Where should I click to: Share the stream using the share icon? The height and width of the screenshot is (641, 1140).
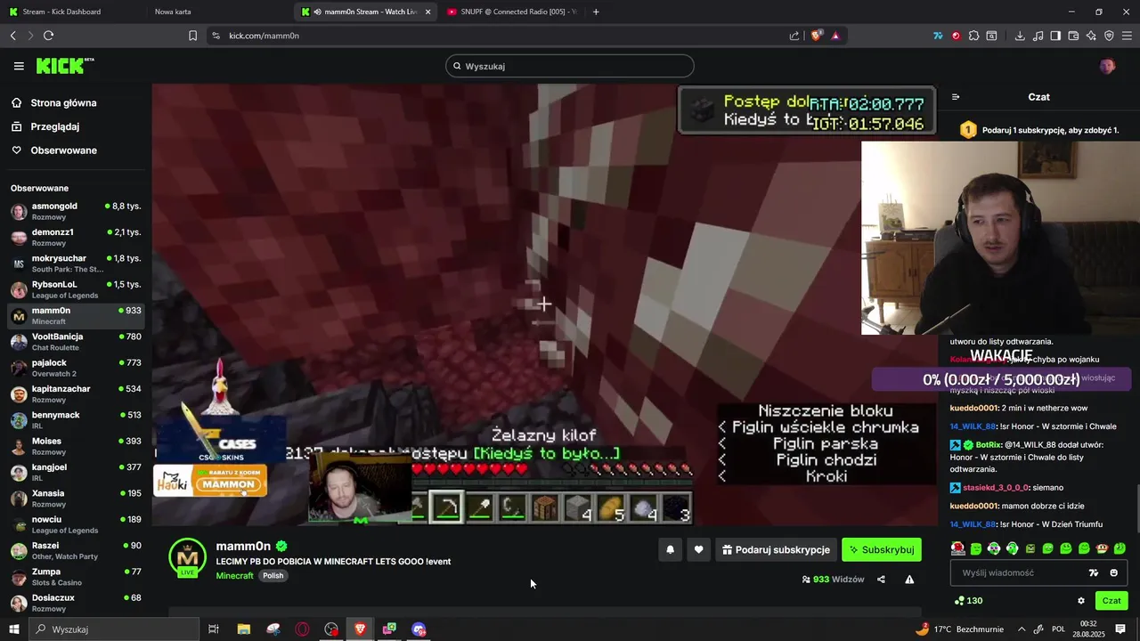(x=881, y=580)
